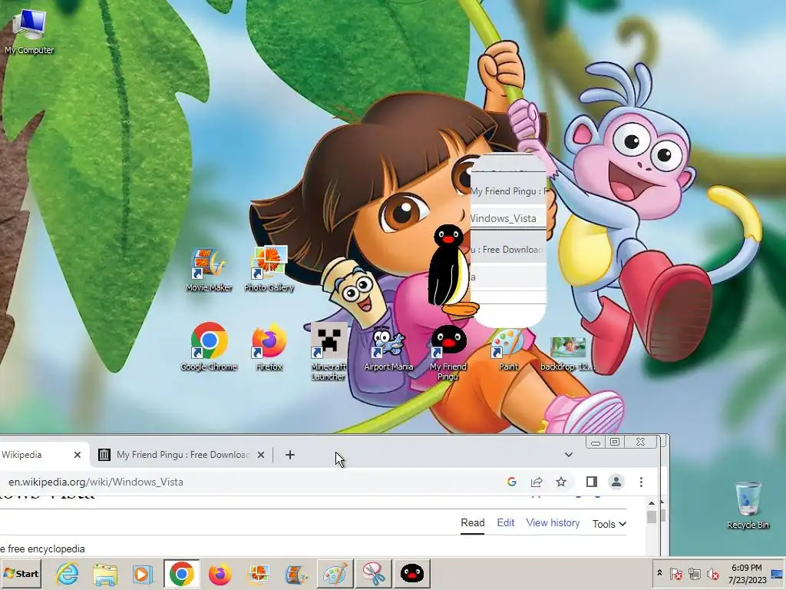
Task: Select the backdrop image file on desktop
Action: click(568, 353)
